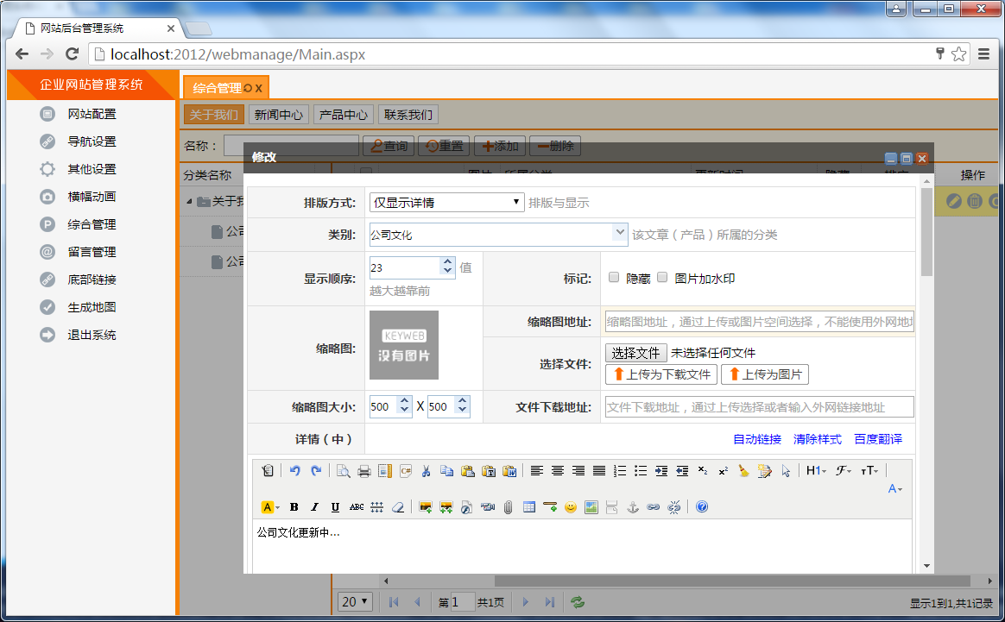1005x622 pixels.
Task: Expand the 类别 combo box arrow
Action: (x=620, y=232)
